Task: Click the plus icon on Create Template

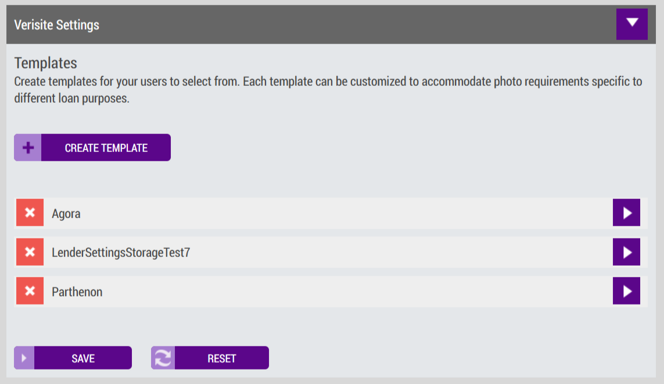Action: (x=28, y=147)
